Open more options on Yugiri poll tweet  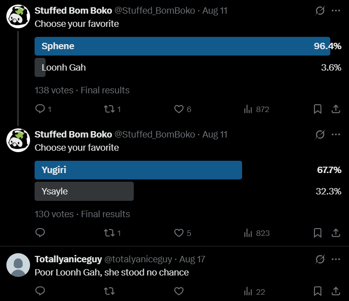(x=336, y=134)
